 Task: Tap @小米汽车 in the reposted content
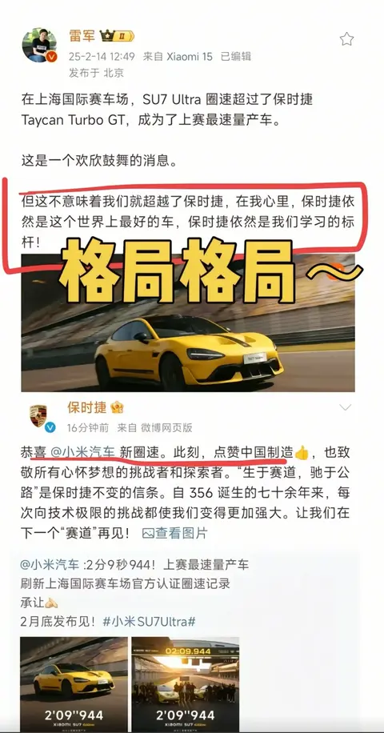[50, 565]
